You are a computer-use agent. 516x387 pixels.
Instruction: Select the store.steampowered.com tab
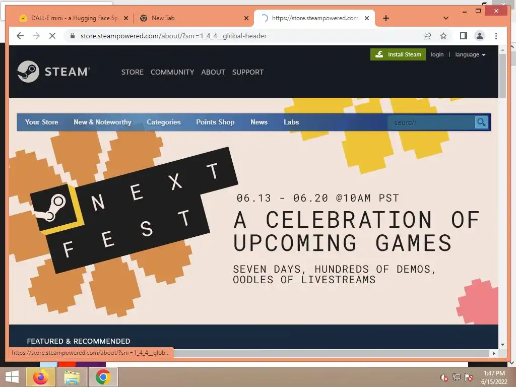point(314,18)
